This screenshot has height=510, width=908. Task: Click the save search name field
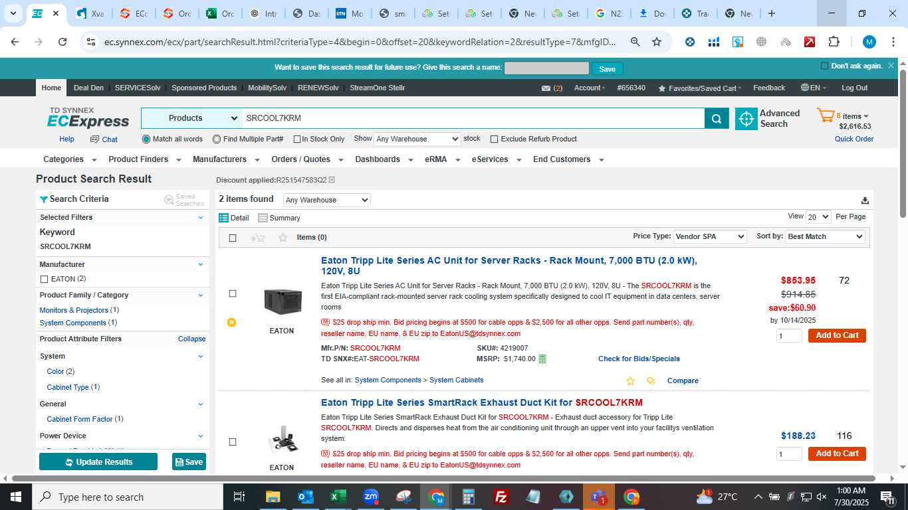click(546, 68)
